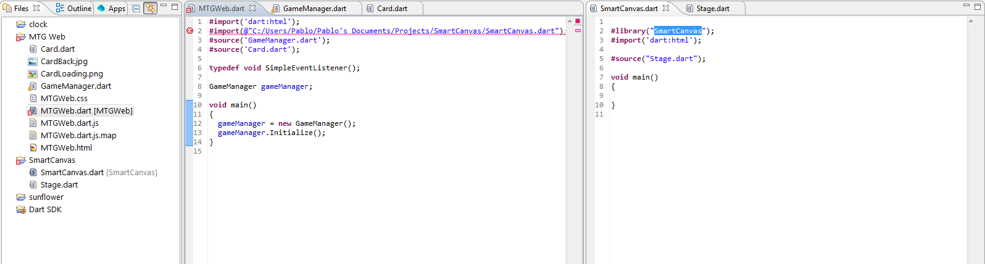The height and width of the screenshot is (264, 985).
Task: Minimize the right editor pane
Action: click(966, 6)
